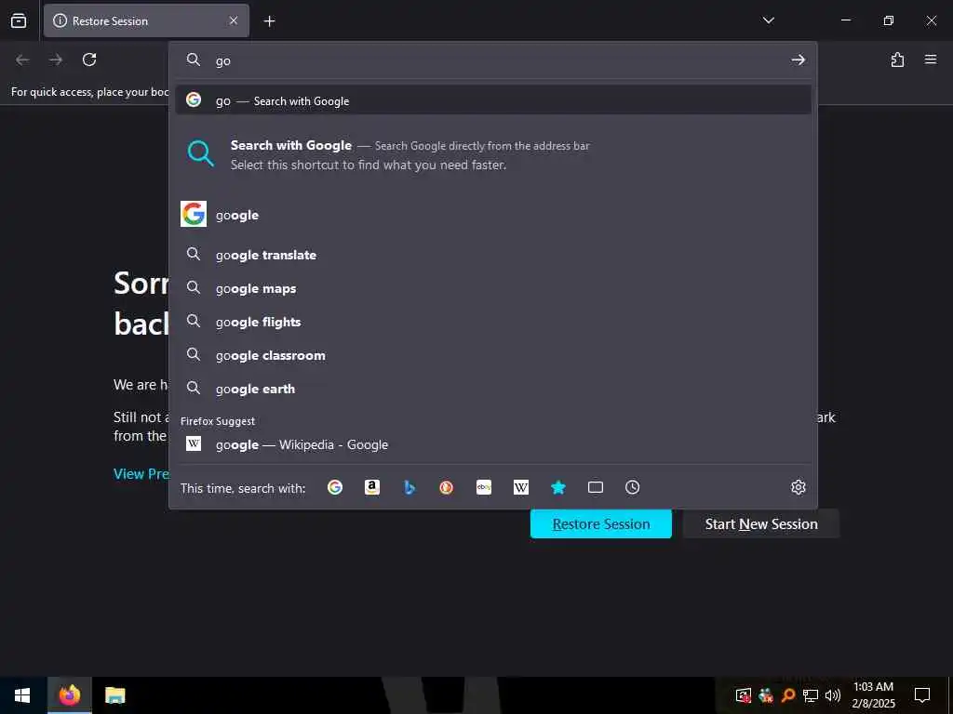Screen dimensions: 953x714
Task: Choose 'google translate' suggestion
Action: tap(493, 255)
